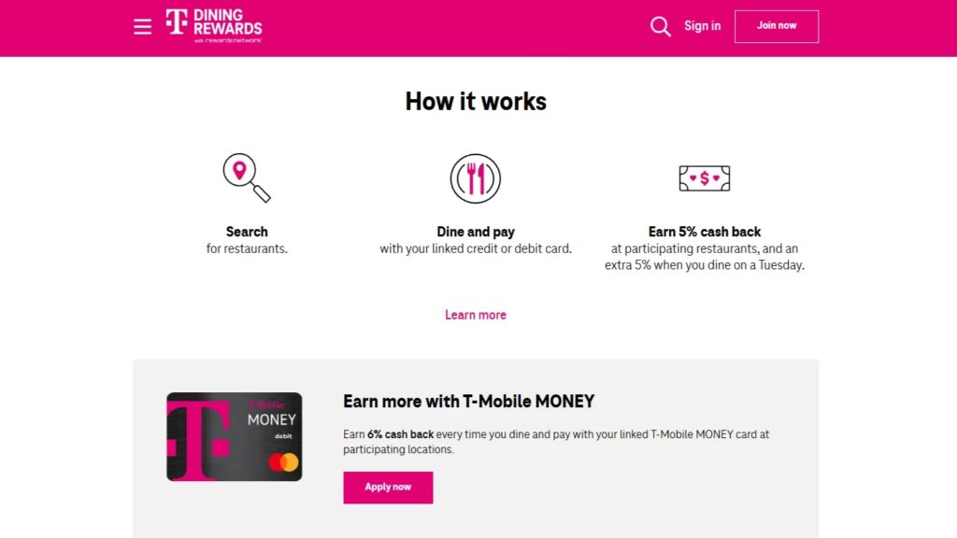Click the Dine and pay step title
957x538 pixels.
pyautogui.click(x=475, y=232)
